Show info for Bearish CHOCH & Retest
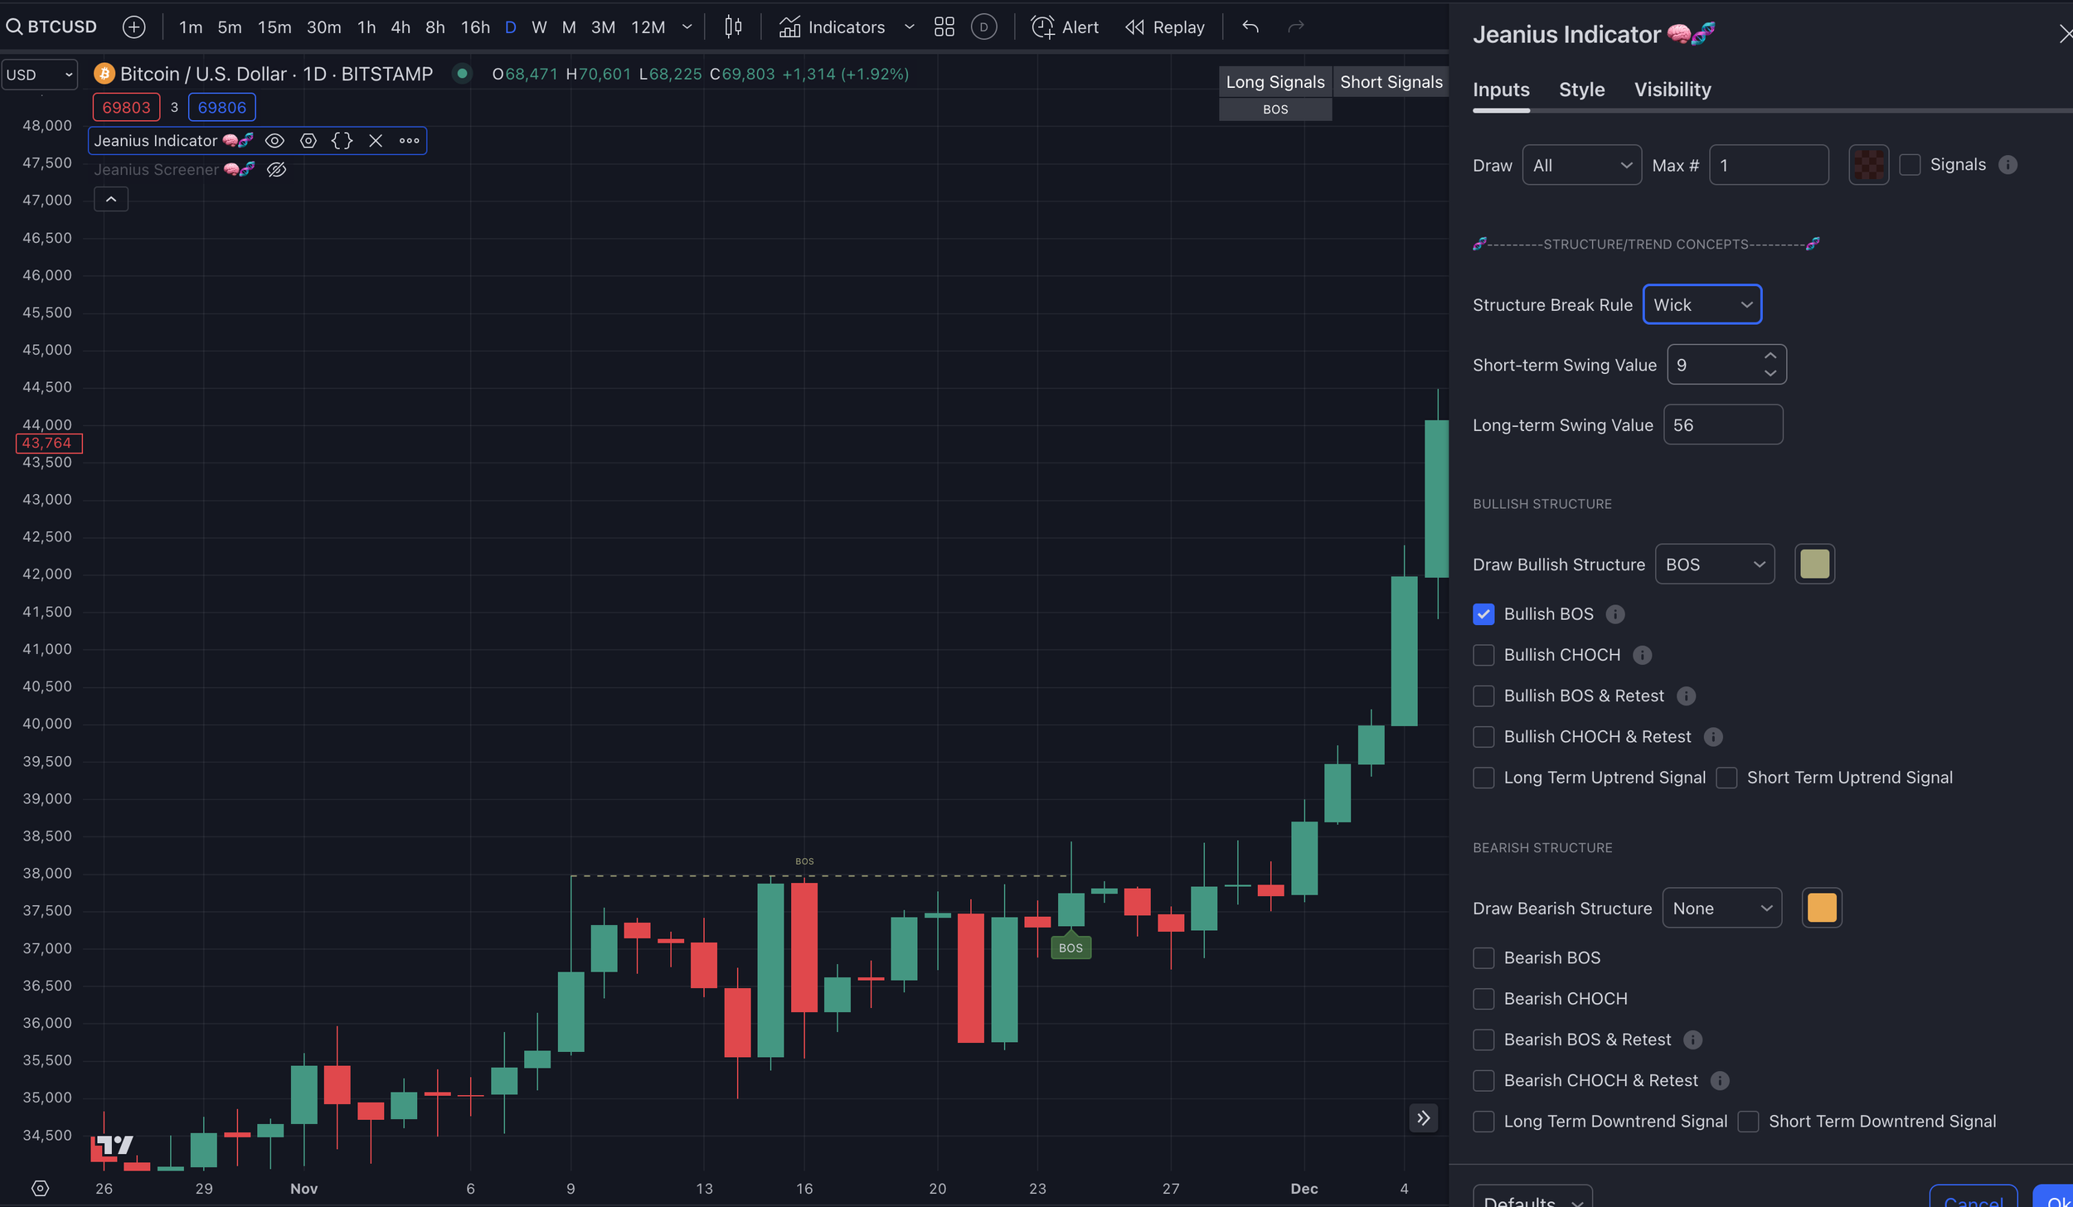This screenshot has height=1207, width=2073. pyautogui.click(x=1719, y=1081)
